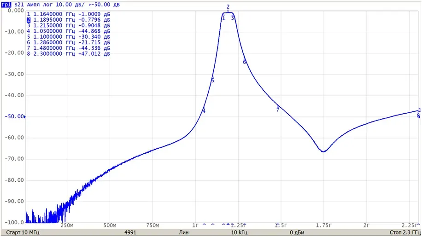Open the Ампл лог format label
The height and width of the screenshot is (237, 422).
pyautogui.click(x=40, y=5)
